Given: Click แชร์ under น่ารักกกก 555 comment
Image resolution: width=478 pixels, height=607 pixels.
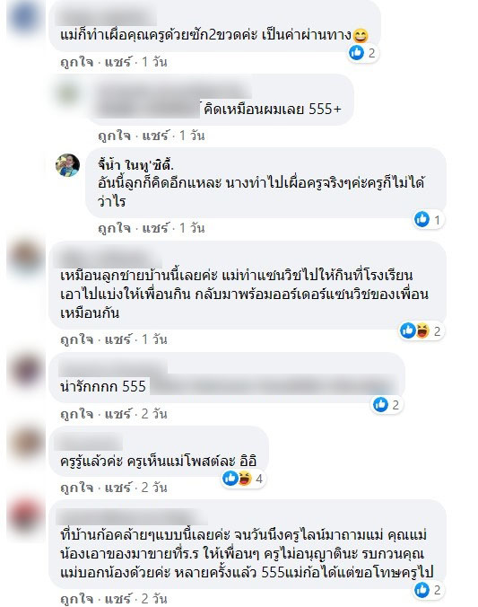Looking at the screenshot, I should [118, 414].
